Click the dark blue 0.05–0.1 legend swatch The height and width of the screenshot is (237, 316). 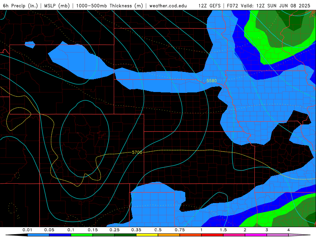60,235
